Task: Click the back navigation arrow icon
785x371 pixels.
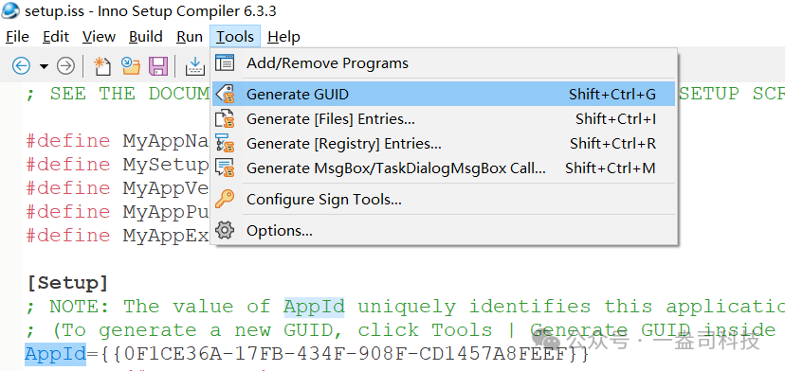Action: coord(21,65)
